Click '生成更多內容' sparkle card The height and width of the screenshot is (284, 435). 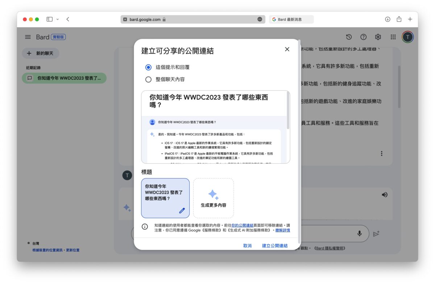click(x=214, y=198)
